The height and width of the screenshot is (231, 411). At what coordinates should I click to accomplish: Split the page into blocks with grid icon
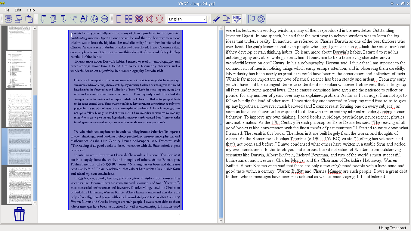point(129,19)
